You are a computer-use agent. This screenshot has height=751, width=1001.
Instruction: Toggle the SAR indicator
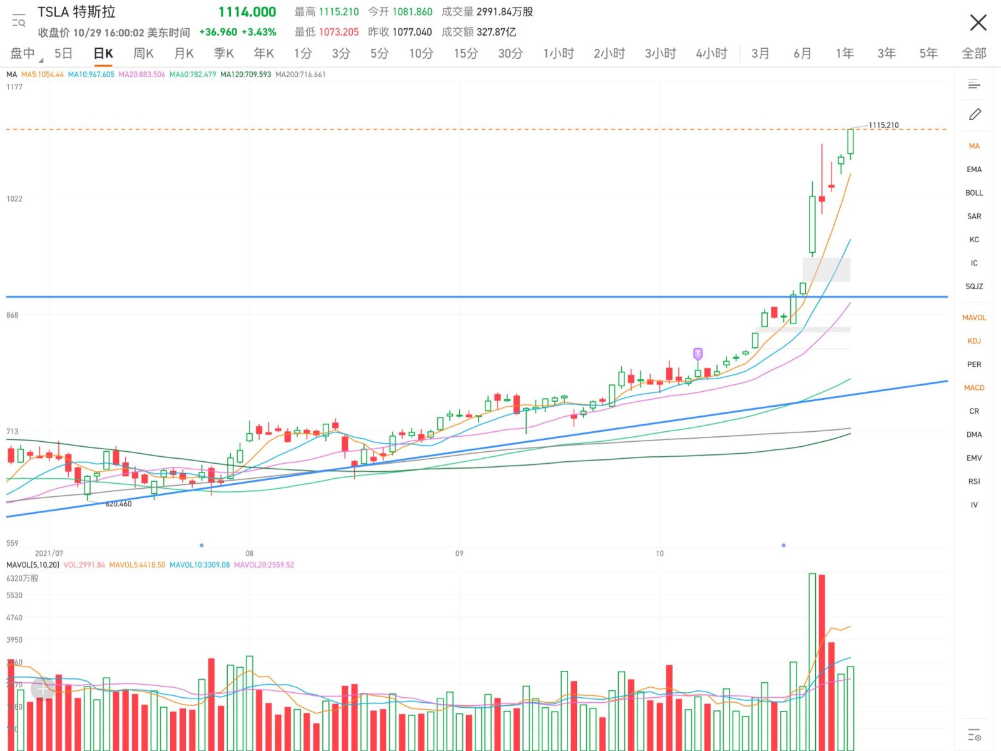(x=974, y=217)
